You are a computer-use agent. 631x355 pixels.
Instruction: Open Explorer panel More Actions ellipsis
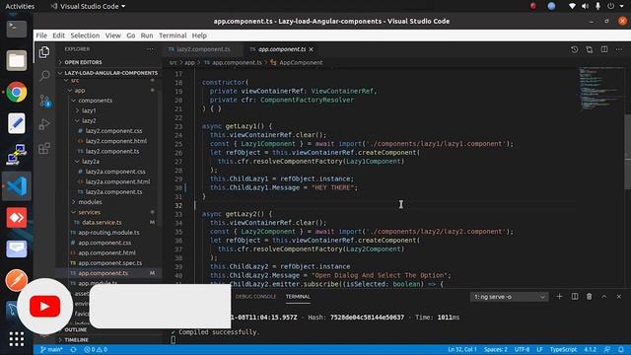[150, 49]
